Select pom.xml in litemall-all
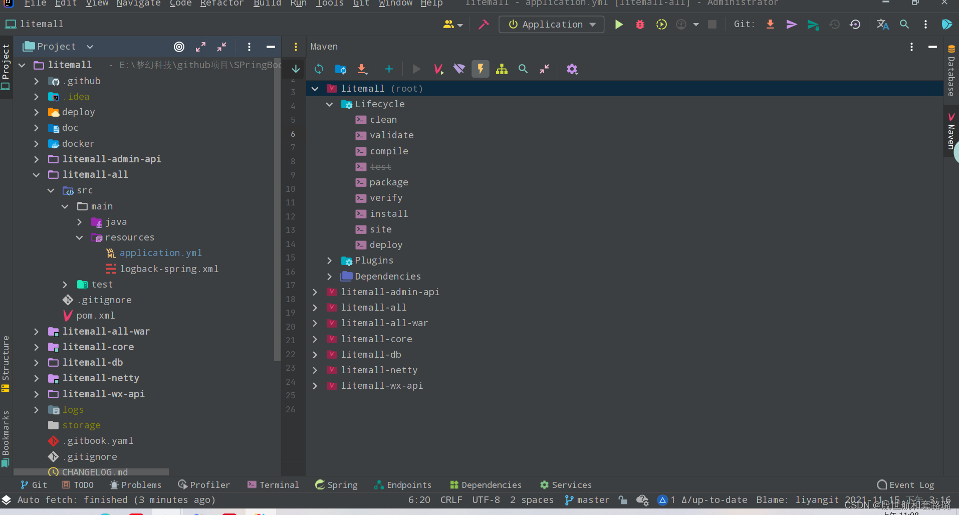Viewport: 959px width, 515px height. (x=96, y=316)
